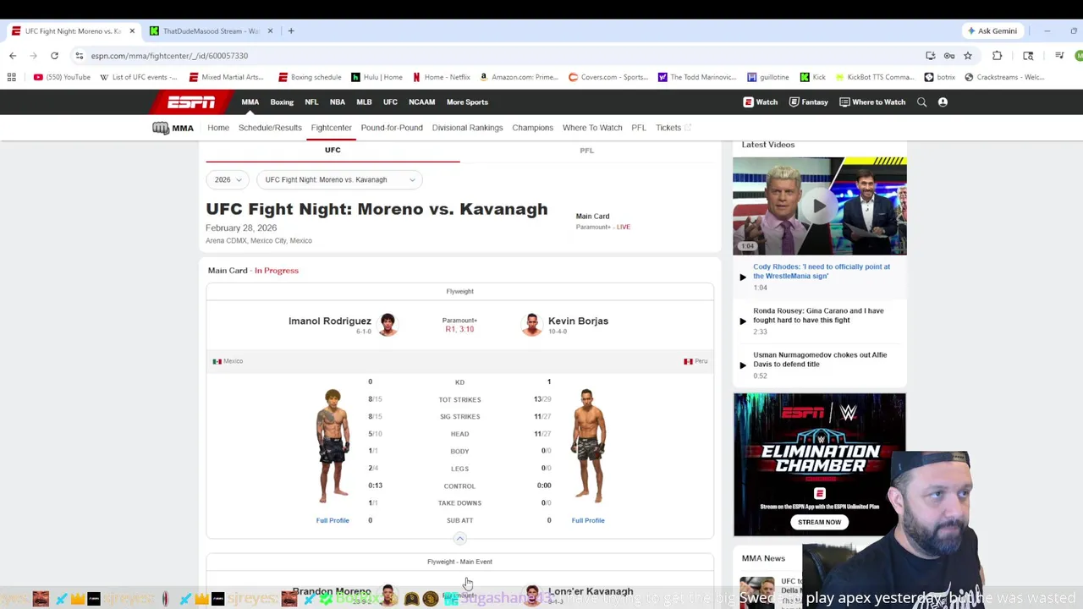Open The Todd Marinovic bookmark
The height and width of the screenshot is (609, 1083).
[696, 77]
